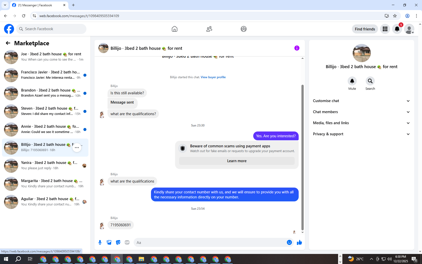Open Annie conversation
This screenshot has width=422, height=264.
point(45,129)
